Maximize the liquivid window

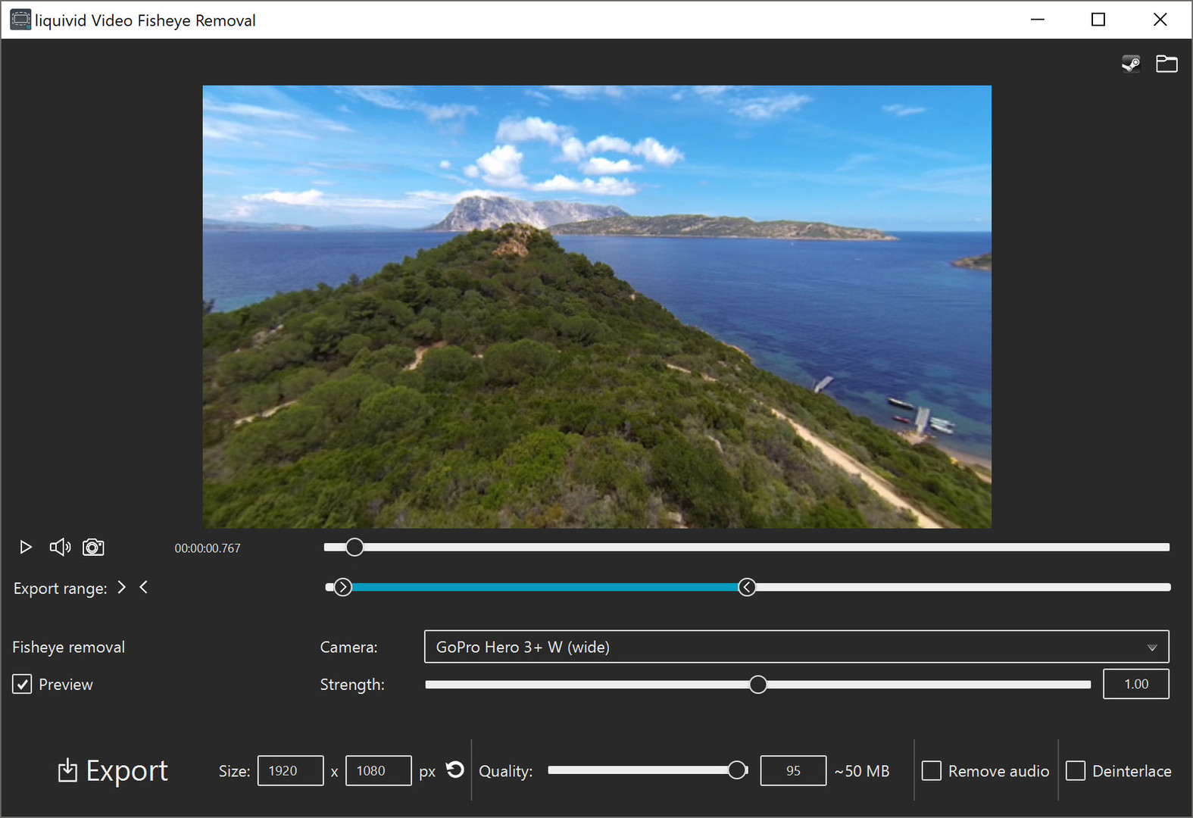click(1098, 20)
